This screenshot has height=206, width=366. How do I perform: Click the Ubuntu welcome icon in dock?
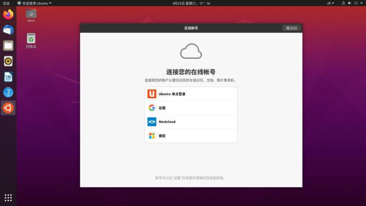coord(8,108)
